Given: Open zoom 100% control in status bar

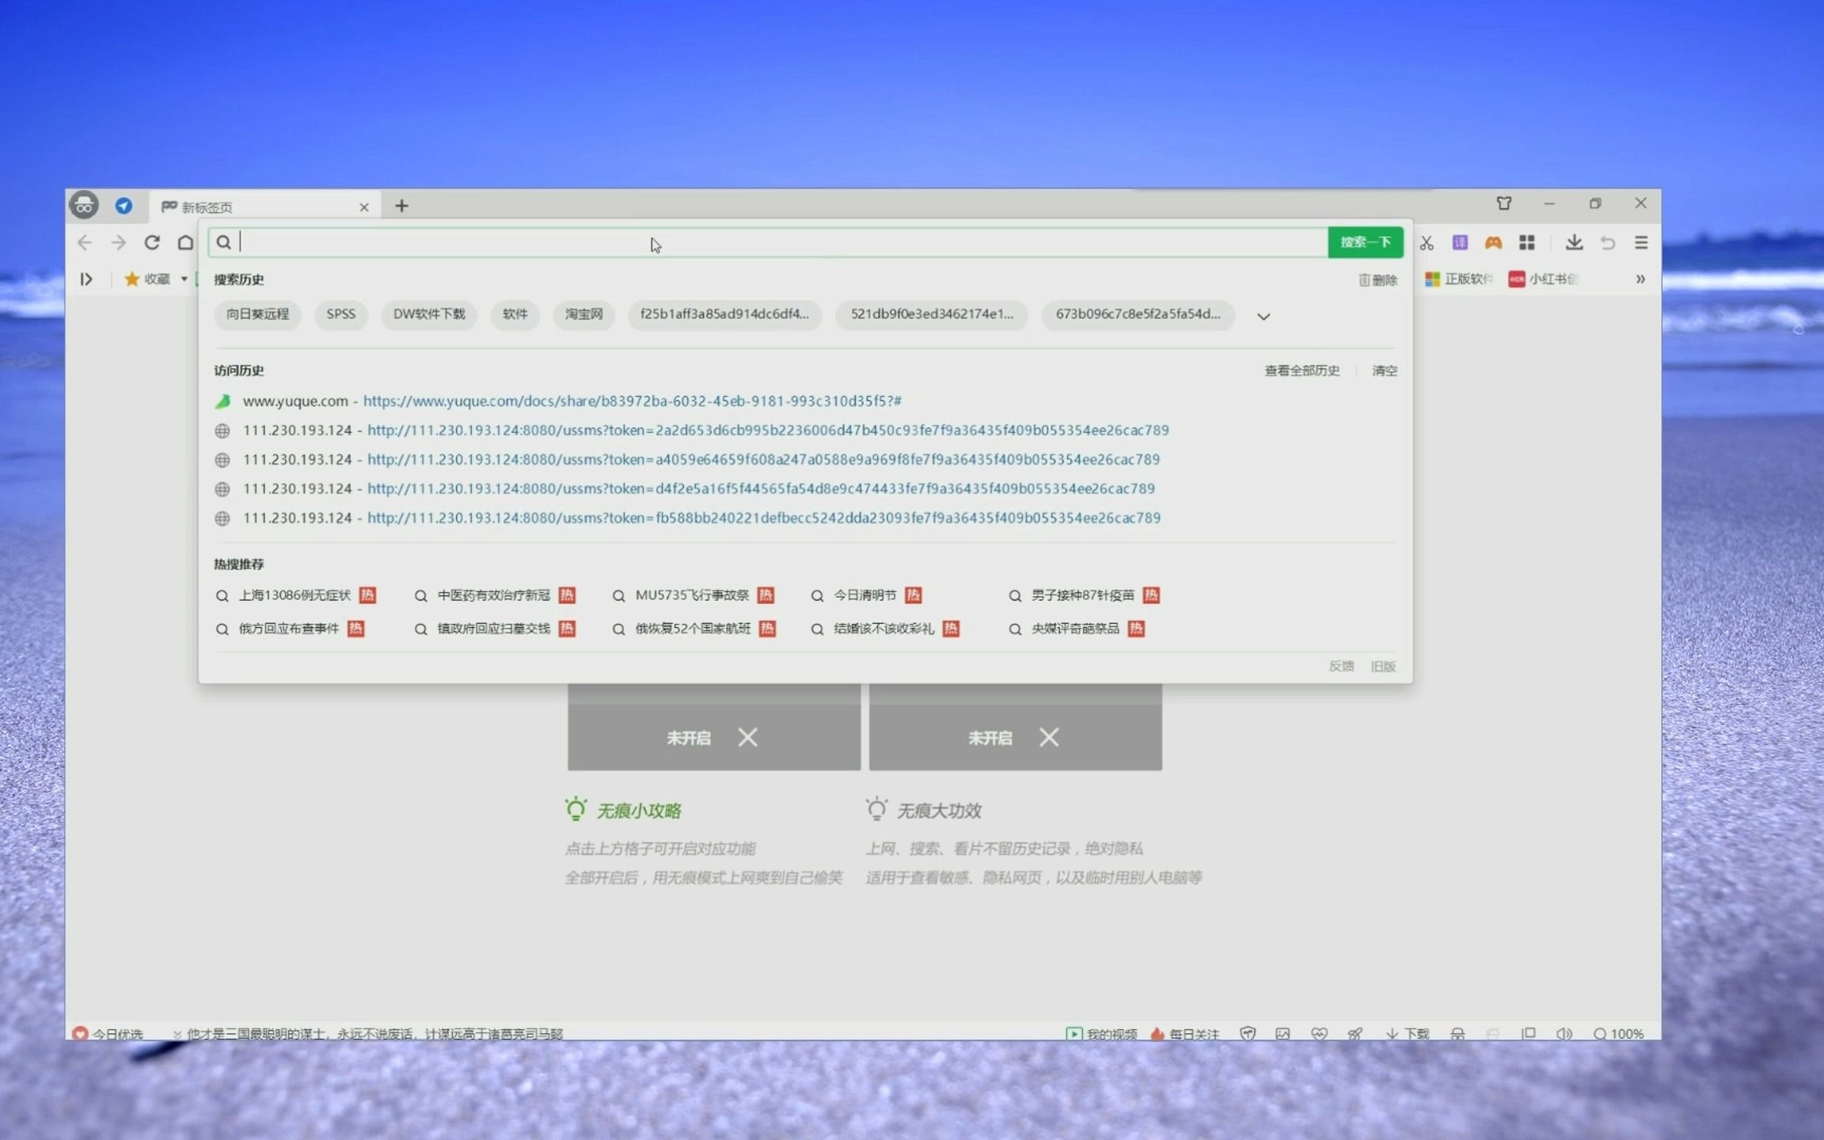Looking at the screenshot, I should pyautogui.click(x=1618, y=1034).
